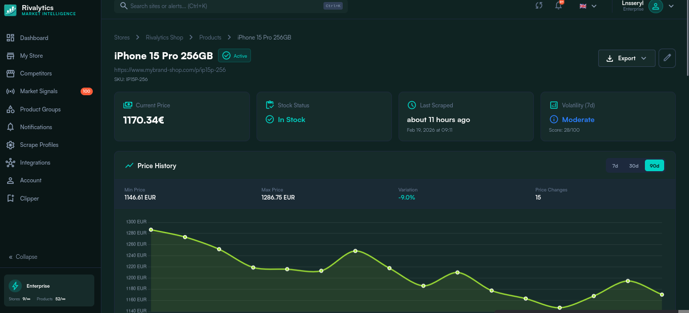Viewport: 689px width, 313px height.
Task: Switch price history to 7d view
Action: click(615, 165)
